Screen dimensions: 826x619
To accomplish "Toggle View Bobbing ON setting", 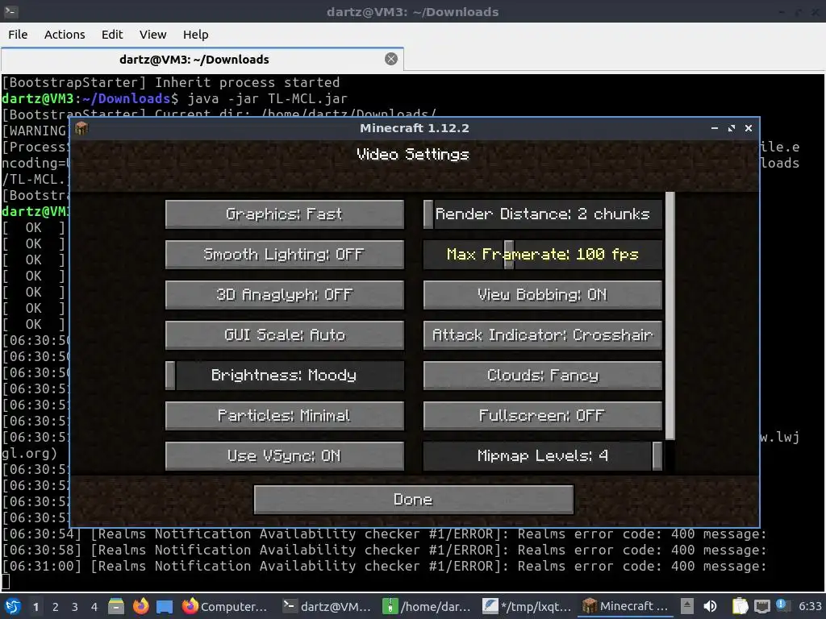I will pos(543,295).
